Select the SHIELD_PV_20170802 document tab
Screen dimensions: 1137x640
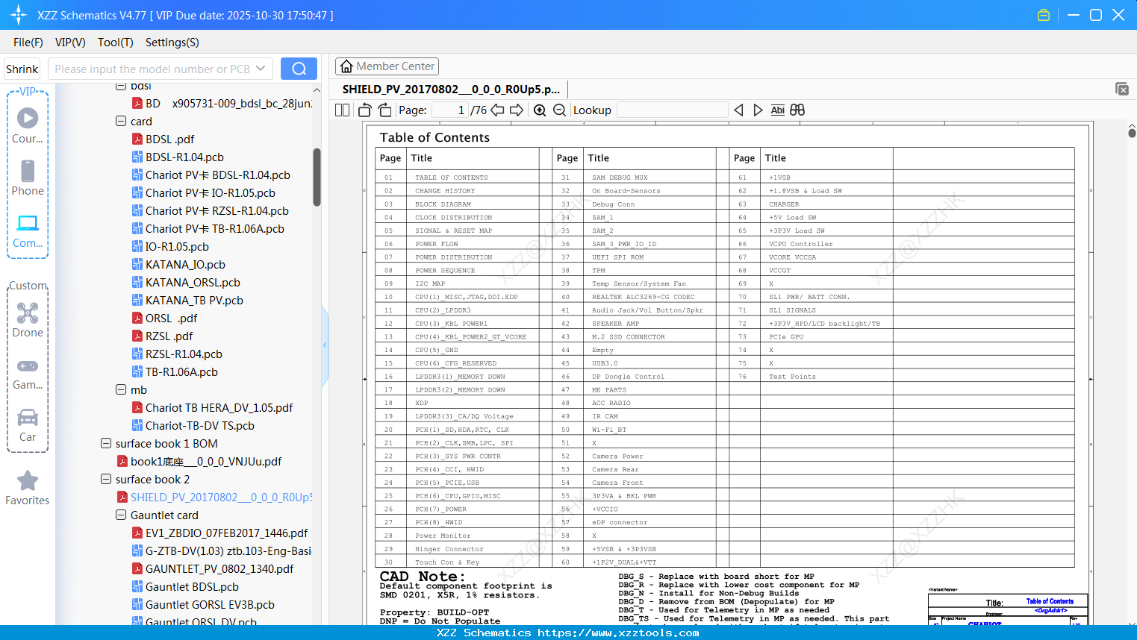point(451,89)
